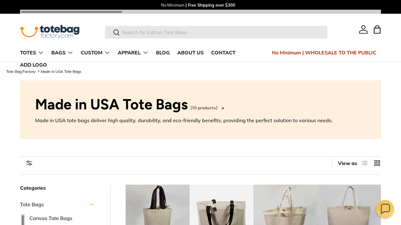Open the account login icon

click(x=363, y=29)
